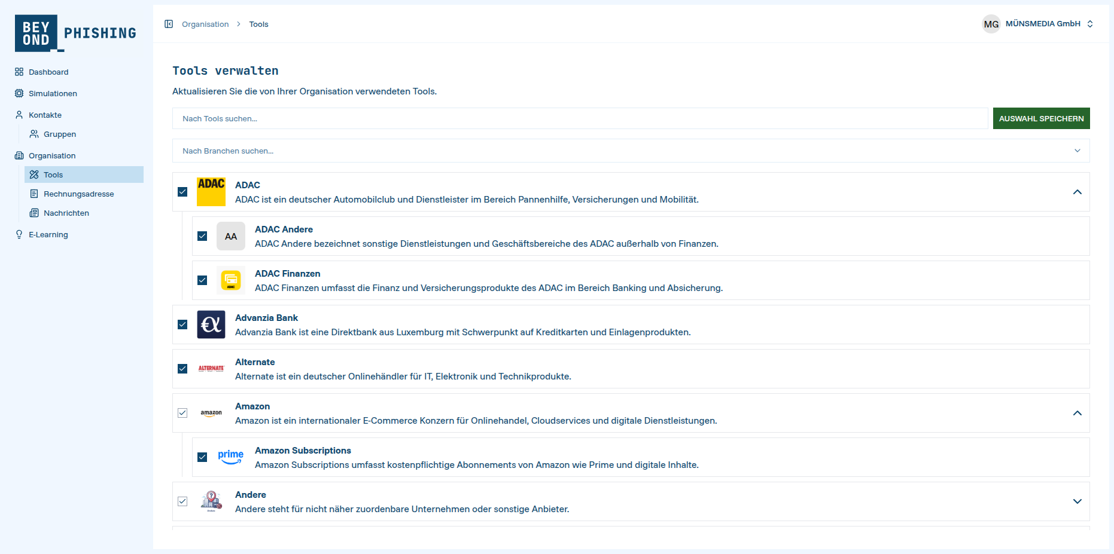Viewport: 1114px width, 554px height.
Task: Click the E-Learning lightbulb icon
Action: 19,234
